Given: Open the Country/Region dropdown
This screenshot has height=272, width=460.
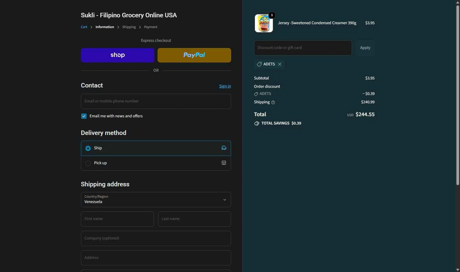Looking at the screenshot, I should pos(156,199).
